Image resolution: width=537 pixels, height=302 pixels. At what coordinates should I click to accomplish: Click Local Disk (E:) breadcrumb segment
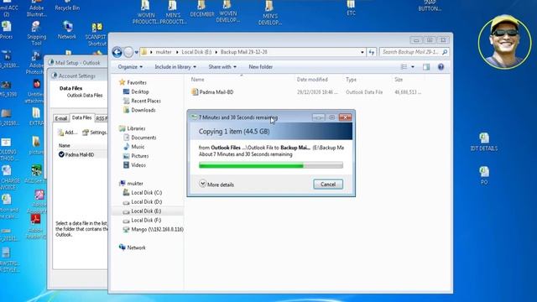click(196, 52)
